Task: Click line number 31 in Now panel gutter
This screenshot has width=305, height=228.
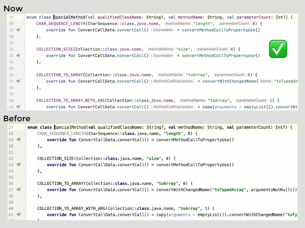Action: 11,43
